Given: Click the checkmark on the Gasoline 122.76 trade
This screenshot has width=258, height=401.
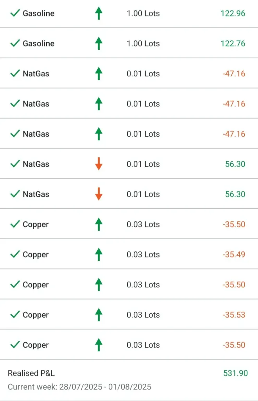Looking at the screenshot, I should pyautogui.click(x=15, y=43).
